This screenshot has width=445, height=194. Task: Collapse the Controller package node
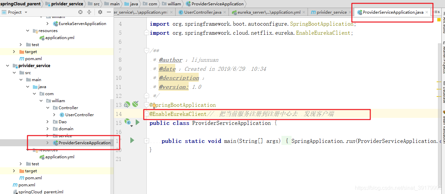pyautogui.click(x=48, y=108)
